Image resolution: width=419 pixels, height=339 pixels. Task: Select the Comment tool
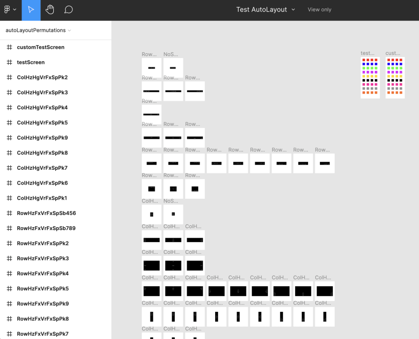(x=69, y=10)
